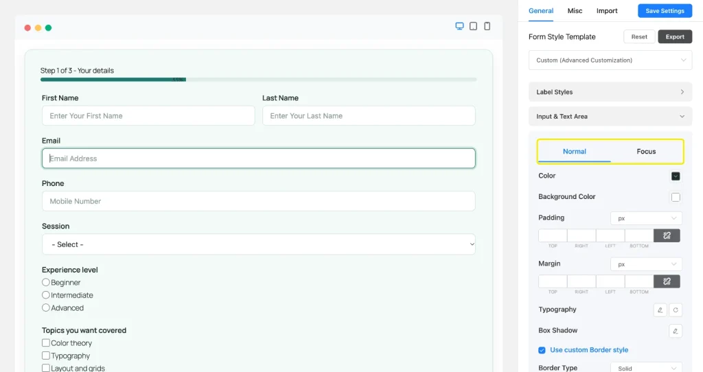Image resolution: width=703 pixels, height=372 pixels.
Task: Select Advanced experience level
Action: (x=46, y=307)
